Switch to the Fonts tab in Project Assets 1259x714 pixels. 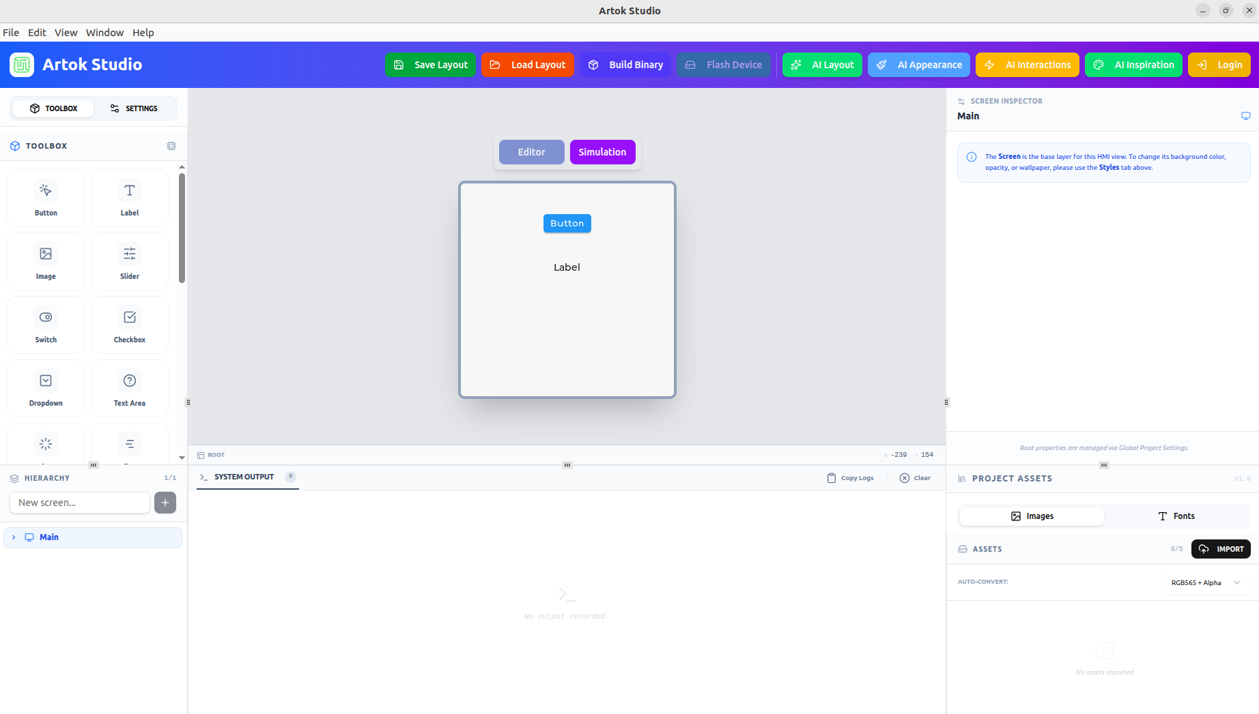point(1176,516)
